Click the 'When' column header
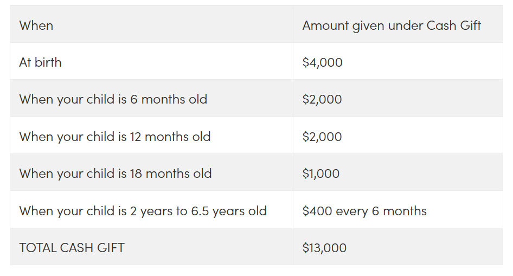The image size is (513, 276). [x=36, y=25]
